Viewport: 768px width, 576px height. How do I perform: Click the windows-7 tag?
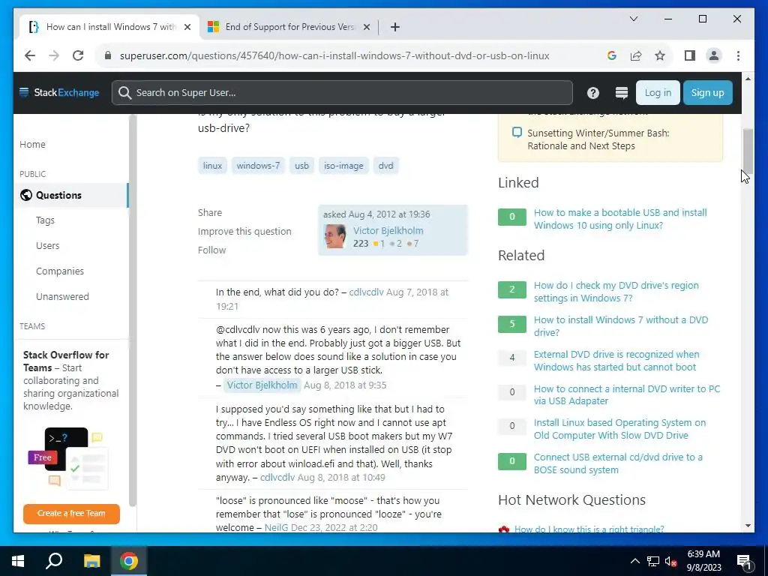[258, 166]
